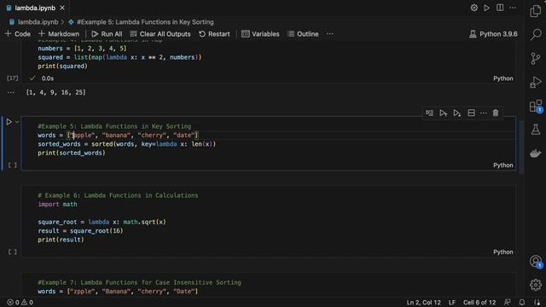Open the Accounts menu

pyautogui.click(x=536, y=261)
